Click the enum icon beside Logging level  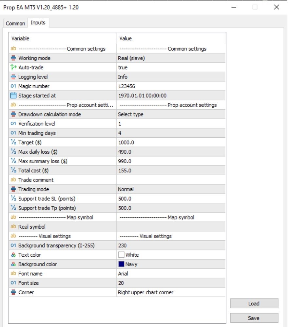(x=13, y=77)
